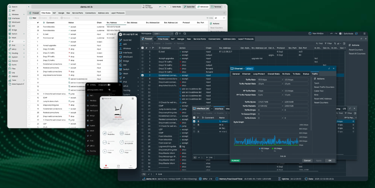Open WiFi in dark WinBox sidebar
The width and height of the screenshot is (375, 188).
coord(123,44)
